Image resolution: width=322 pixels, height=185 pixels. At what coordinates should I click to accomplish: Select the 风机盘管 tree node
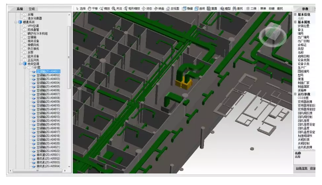coord(33,30)
